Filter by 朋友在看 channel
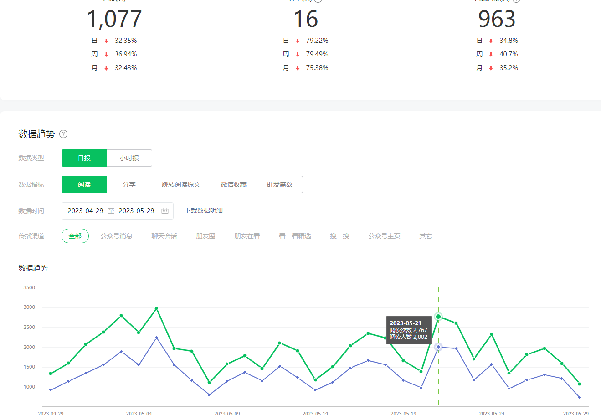Viewport: 601px width, 420px height. [247, 236]
